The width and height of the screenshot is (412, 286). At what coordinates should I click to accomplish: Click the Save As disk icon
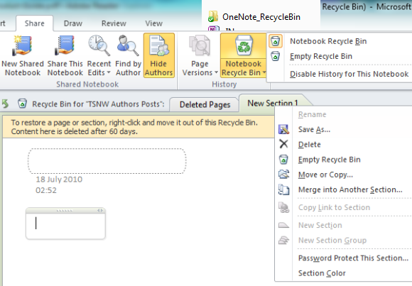(x=283, y=129)
